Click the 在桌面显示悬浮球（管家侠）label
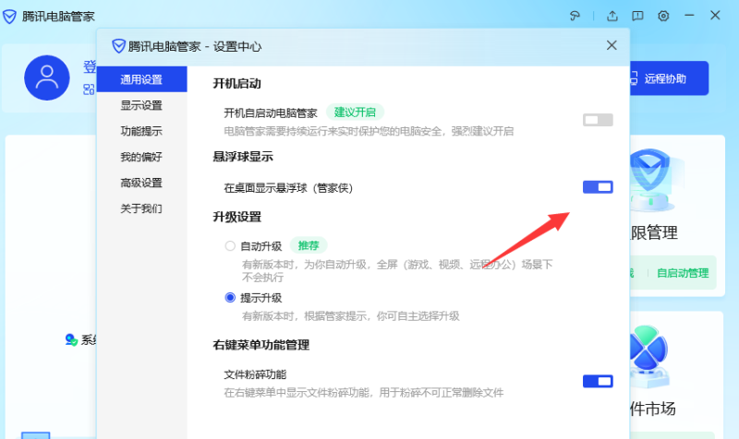This screenshot has width=739, height=439. 288,188
